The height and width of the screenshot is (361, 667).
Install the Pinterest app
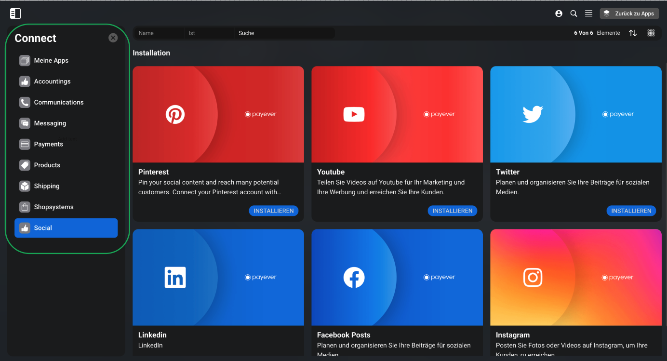(x=274, y=211)
